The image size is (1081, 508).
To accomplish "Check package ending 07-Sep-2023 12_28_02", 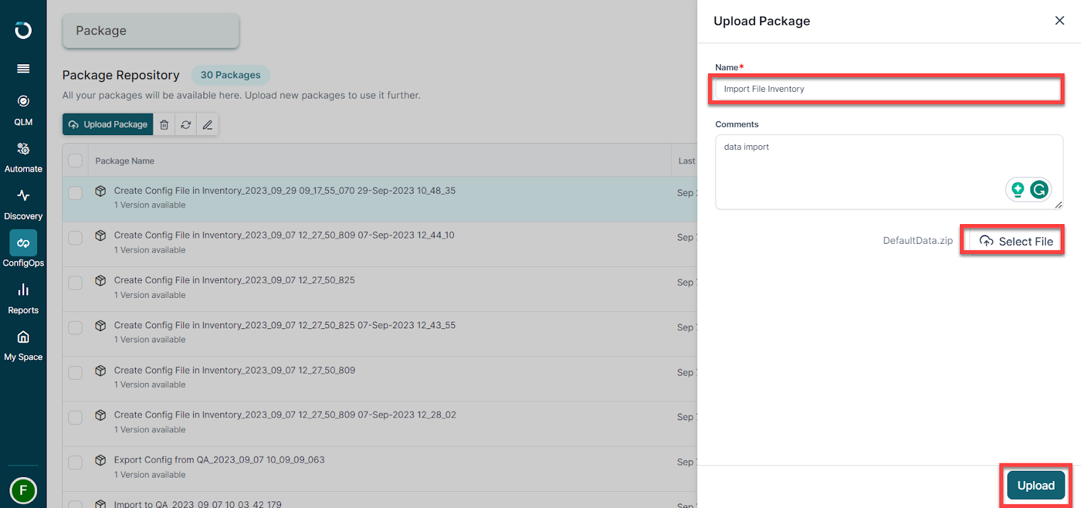I will coord(75,417).
